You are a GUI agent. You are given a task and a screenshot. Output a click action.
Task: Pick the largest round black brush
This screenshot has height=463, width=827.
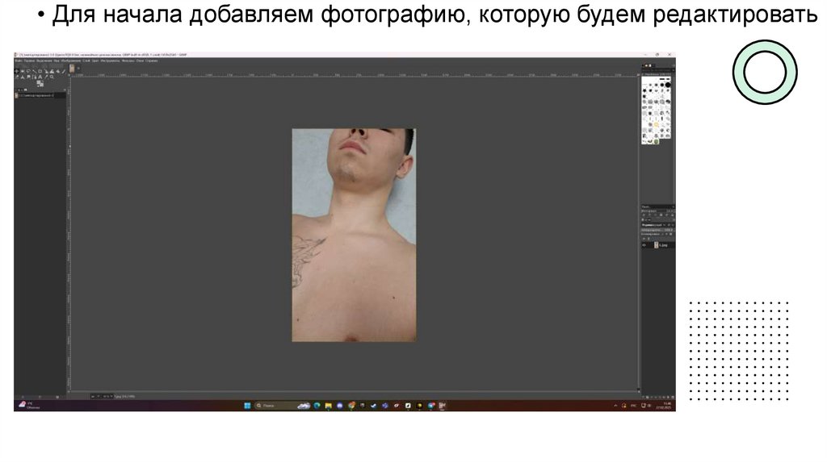pos(668,84)
